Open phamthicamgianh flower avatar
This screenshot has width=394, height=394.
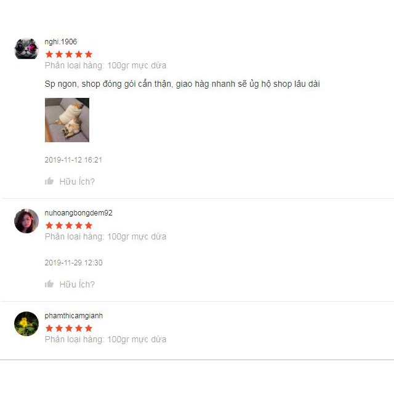pos(26,324)
